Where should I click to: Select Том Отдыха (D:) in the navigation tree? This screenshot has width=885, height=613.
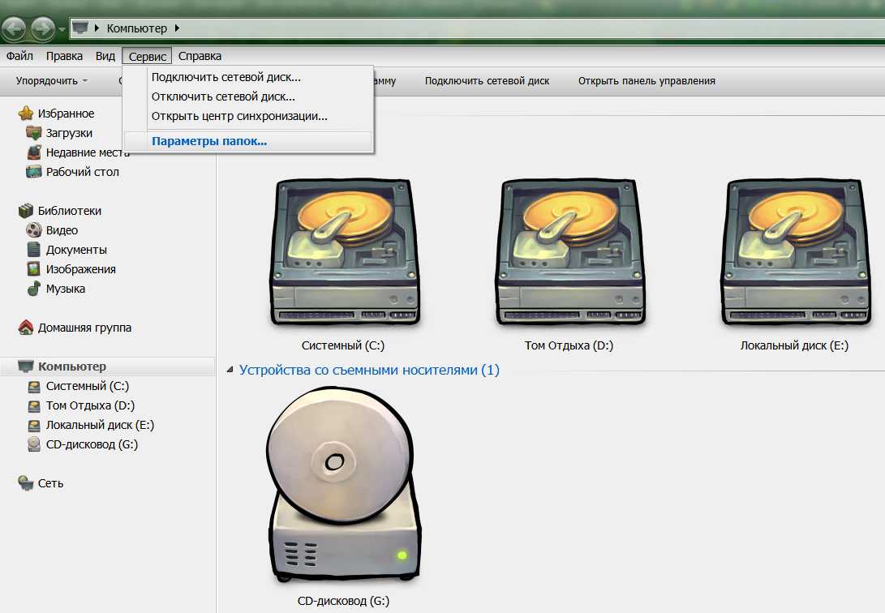(90, 405)
